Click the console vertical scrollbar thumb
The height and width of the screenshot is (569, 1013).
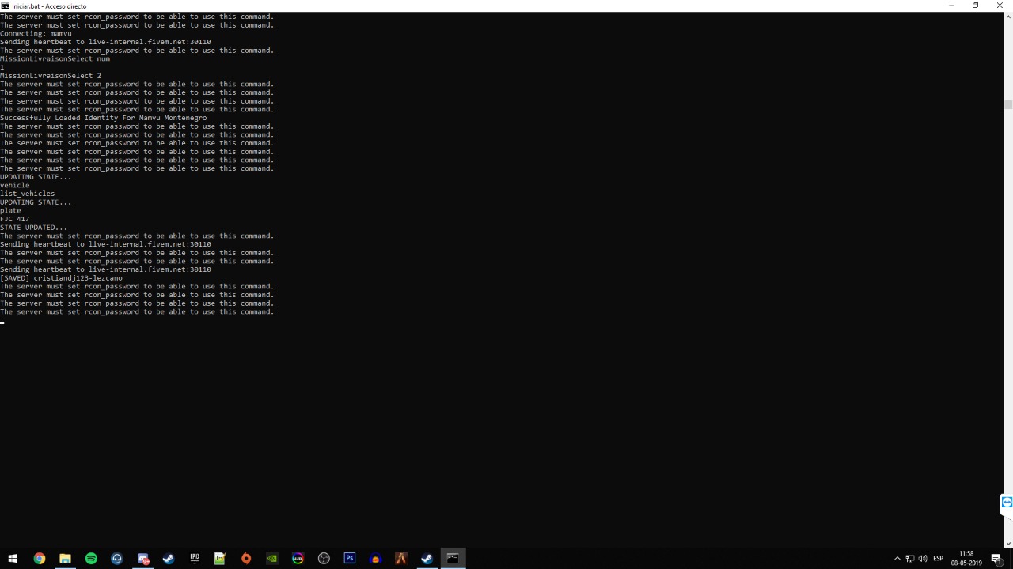(x=1008, y=104)
